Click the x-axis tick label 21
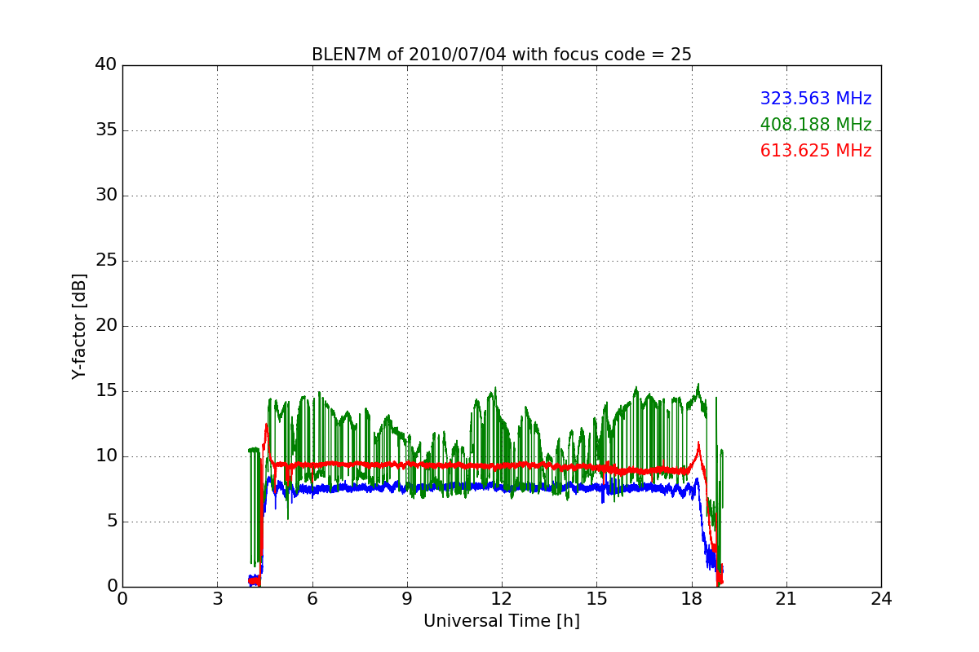The width and height of the screenshot is (979, 652). pyautogui.click(x=786, y=598)
